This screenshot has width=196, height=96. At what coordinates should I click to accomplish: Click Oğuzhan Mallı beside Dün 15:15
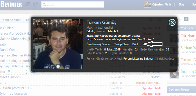pos(152,94)
